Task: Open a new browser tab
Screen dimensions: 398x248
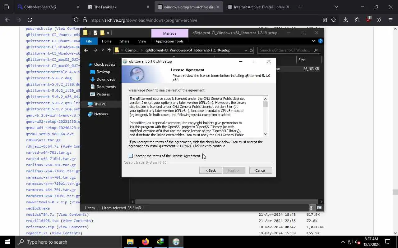Action: 300,7
